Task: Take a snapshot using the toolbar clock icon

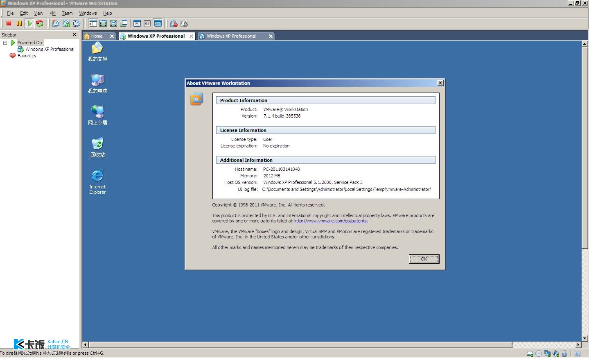Action: click(x=56, y=23)
